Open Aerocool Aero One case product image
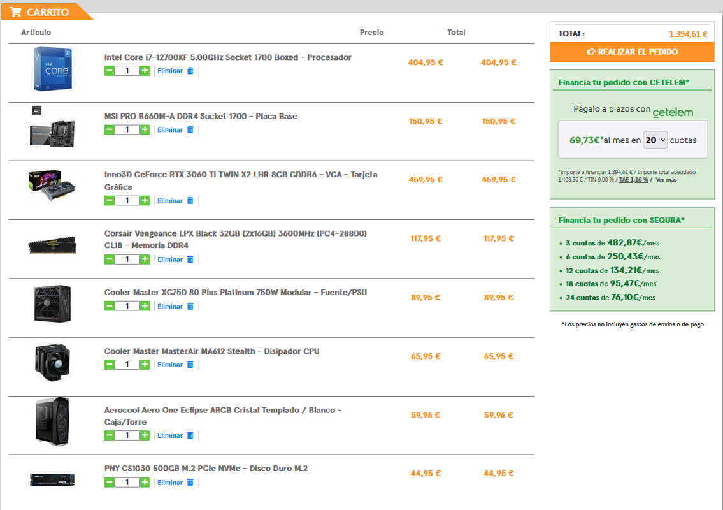The height and width of the screenshot is (510, 723). (53, 421)
